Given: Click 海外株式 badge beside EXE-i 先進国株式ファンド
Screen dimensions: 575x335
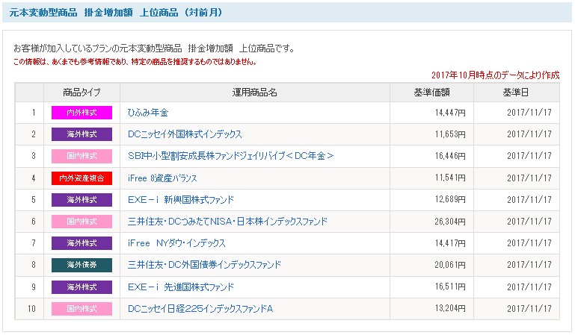Looking at the screenshot, I should [82, 287].
